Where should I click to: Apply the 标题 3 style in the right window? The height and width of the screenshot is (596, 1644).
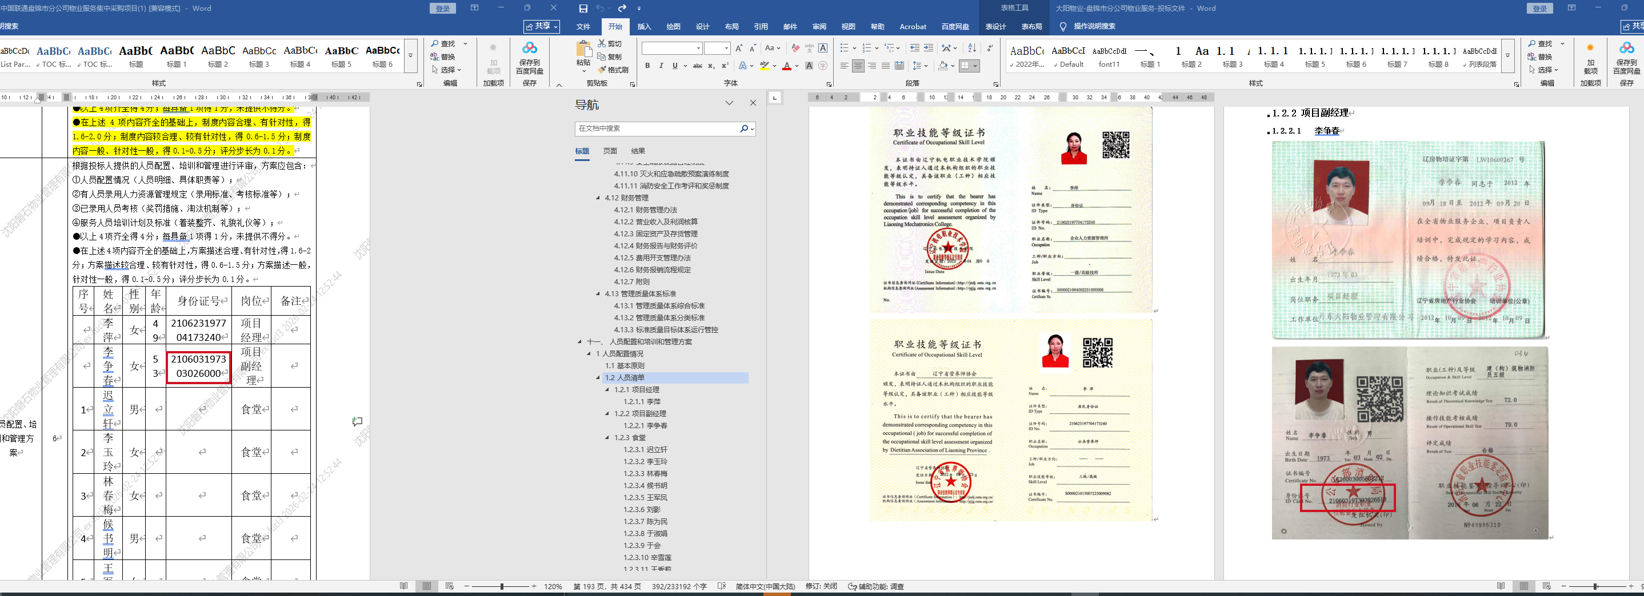[x=1233, y=56]
